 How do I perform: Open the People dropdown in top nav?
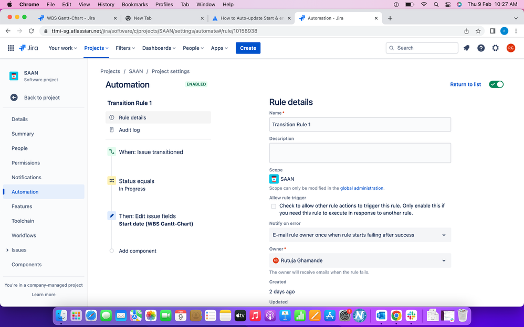point(193,48)
